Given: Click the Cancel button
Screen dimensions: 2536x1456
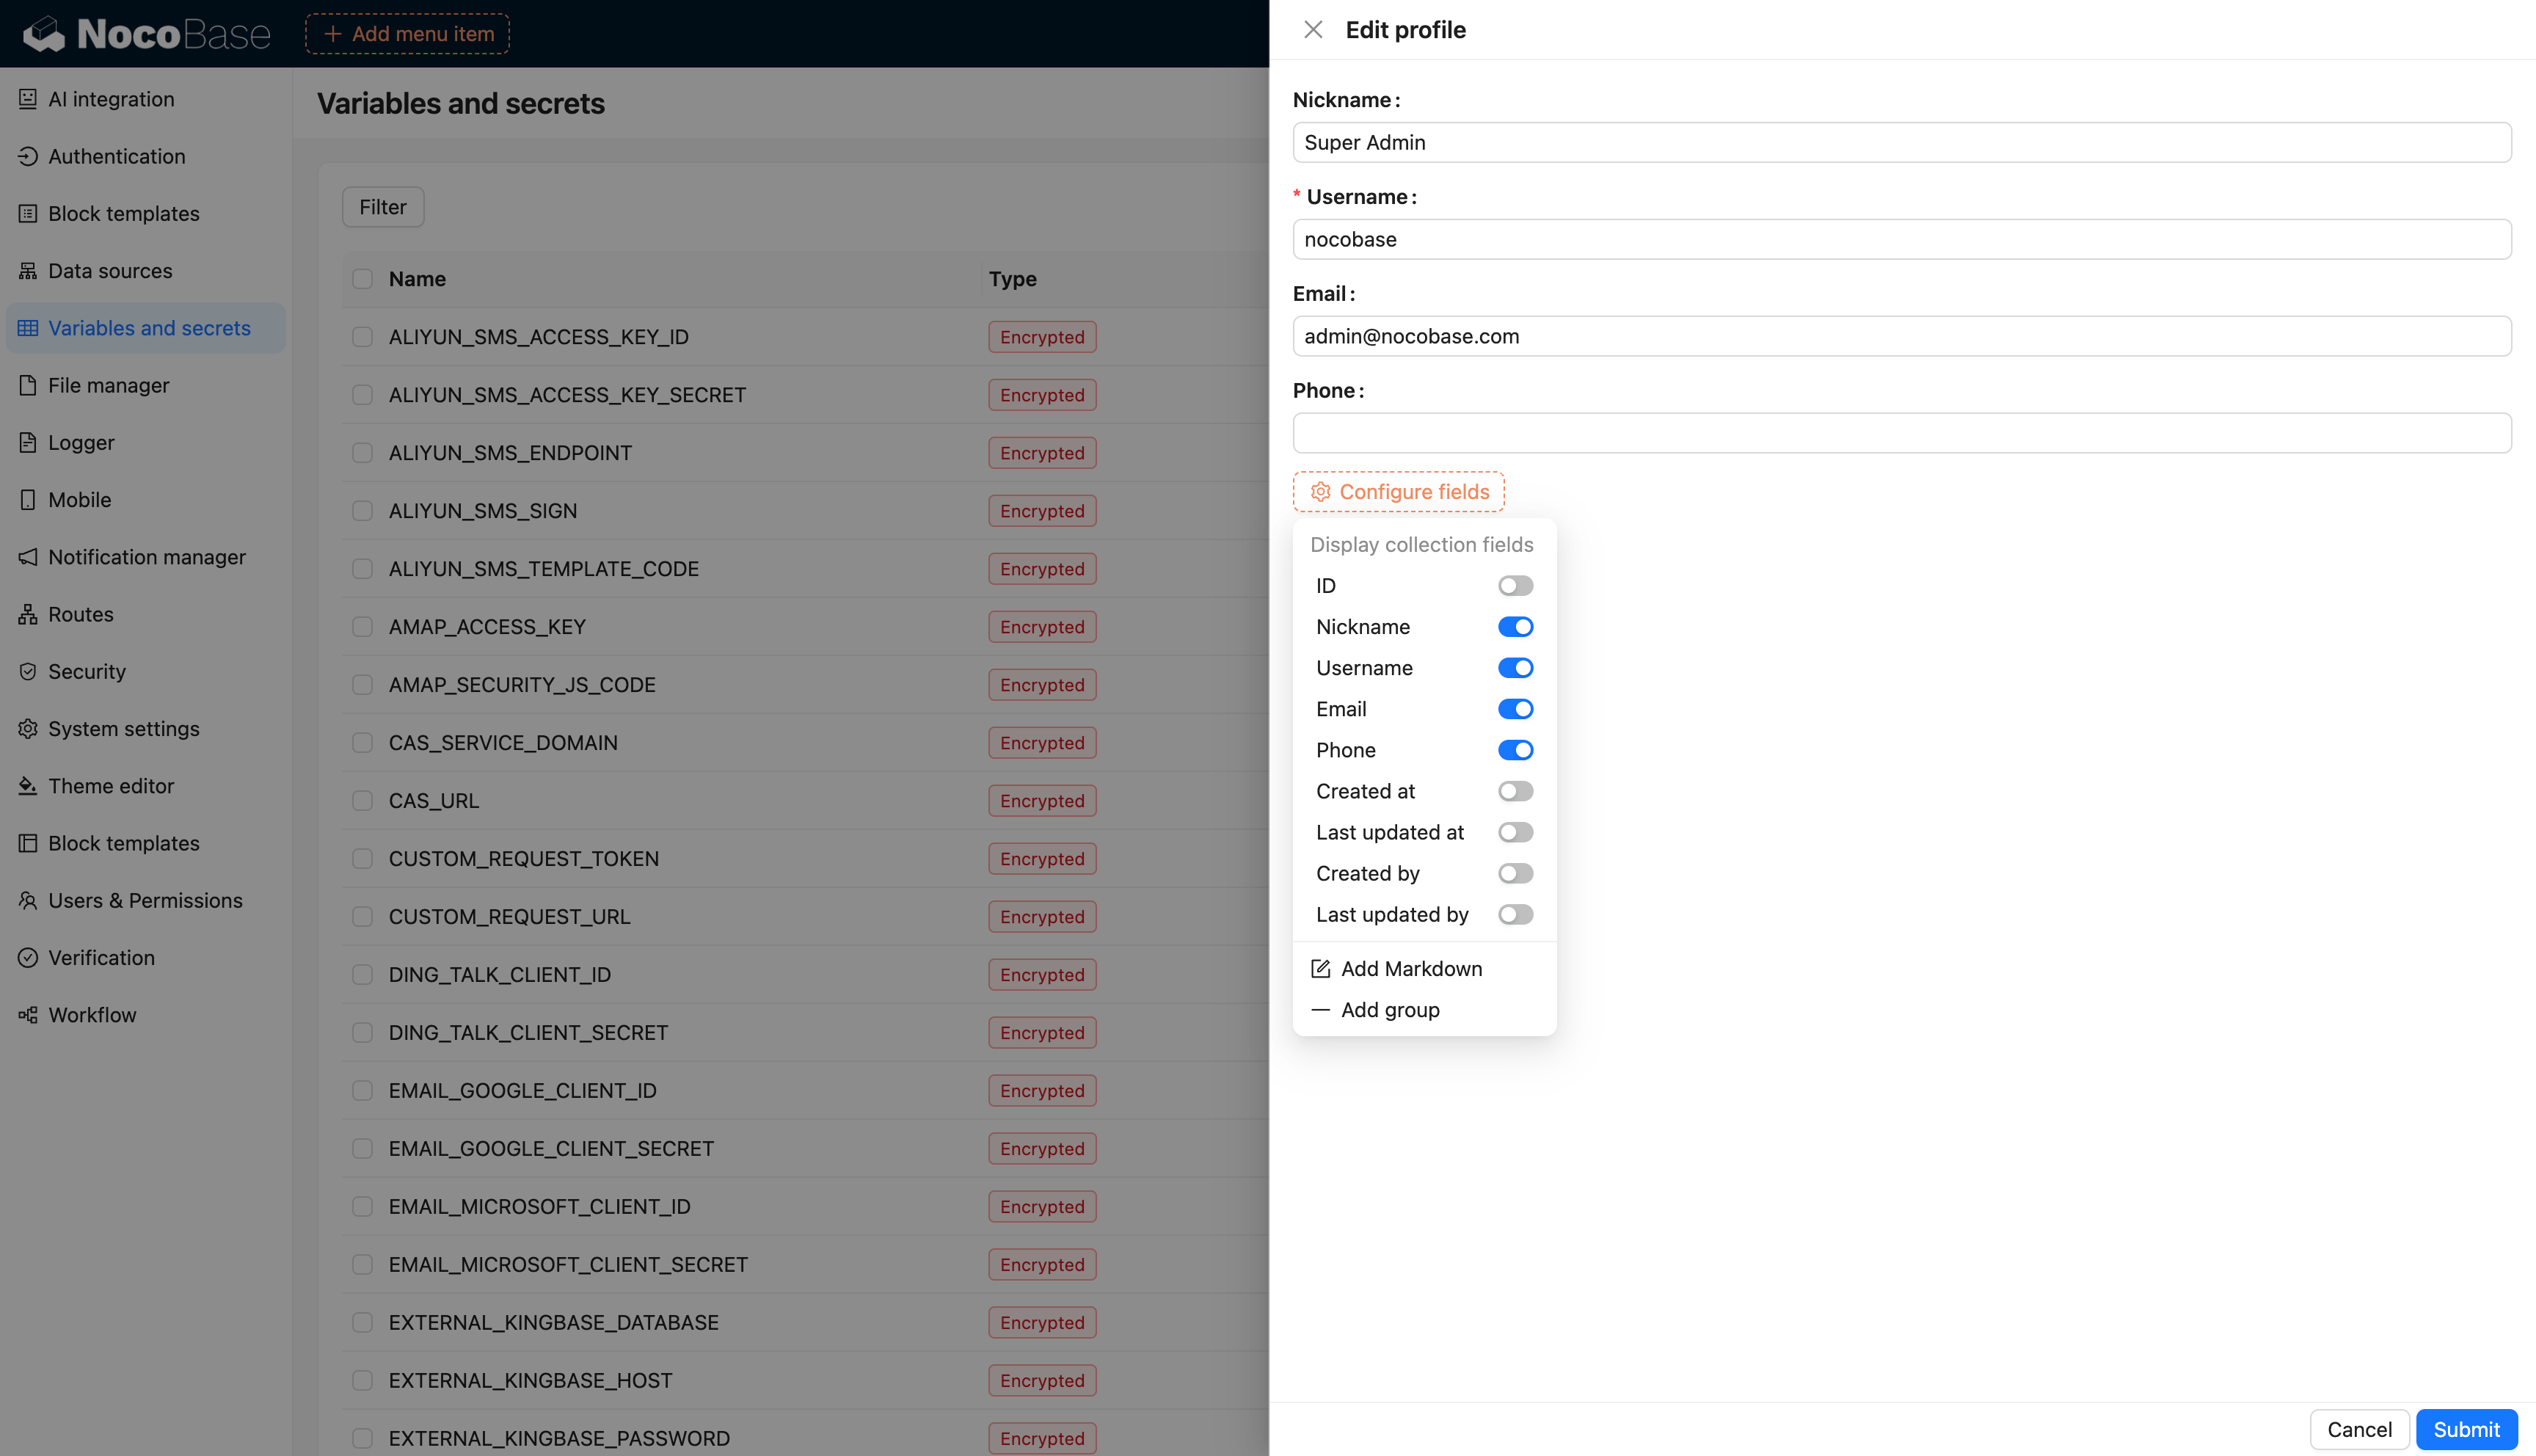Looking at the screenshot, I should click(x=2359, y=1430).
